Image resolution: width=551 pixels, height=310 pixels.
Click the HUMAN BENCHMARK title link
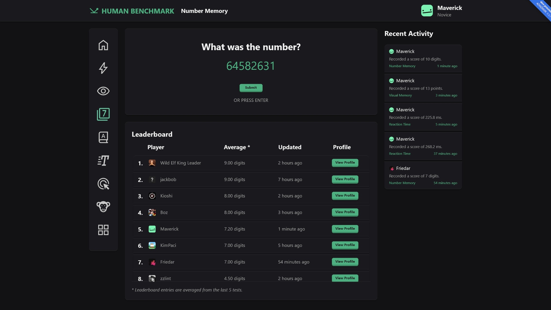tap(138, 11)
